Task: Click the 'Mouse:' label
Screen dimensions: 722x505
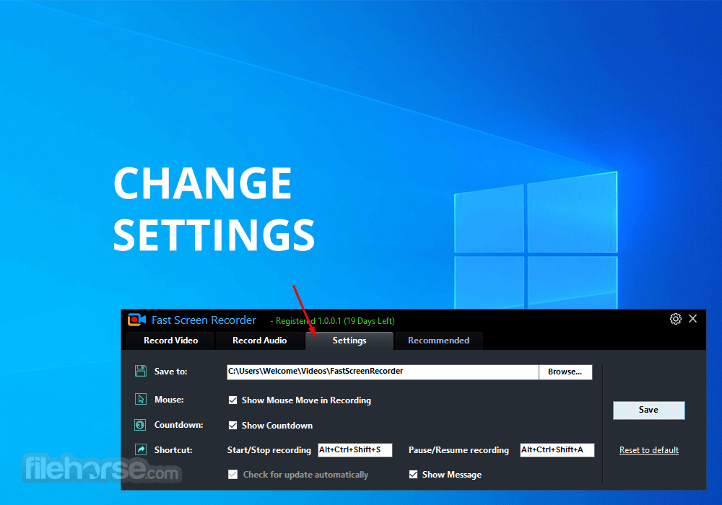Action: [169, 400]
